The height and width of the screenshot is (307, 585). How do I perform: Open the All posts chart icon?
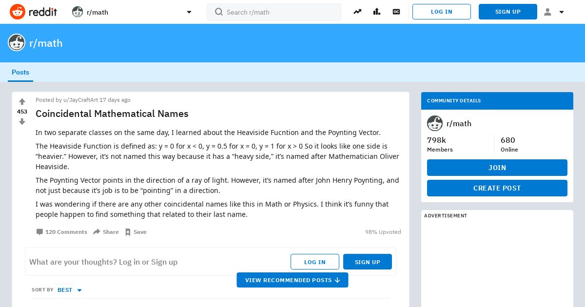tap(377, 12)
